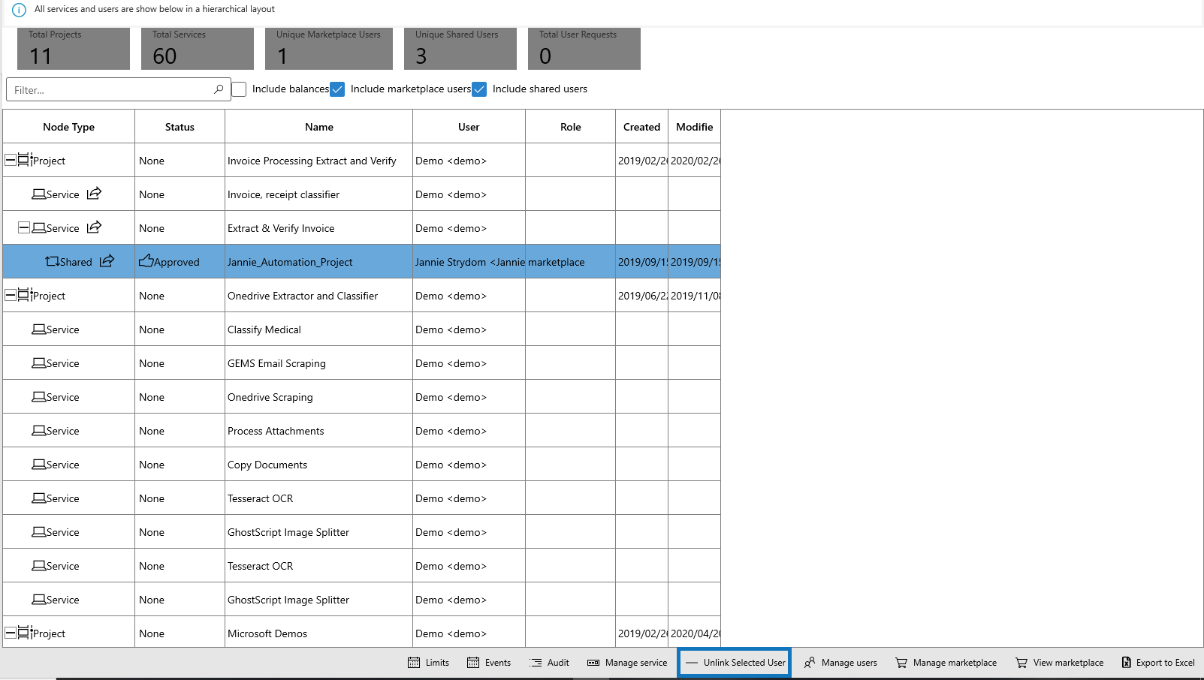
Task: Sort by Node Type column header
Action: pyautogui.click(x=69, y=127)
